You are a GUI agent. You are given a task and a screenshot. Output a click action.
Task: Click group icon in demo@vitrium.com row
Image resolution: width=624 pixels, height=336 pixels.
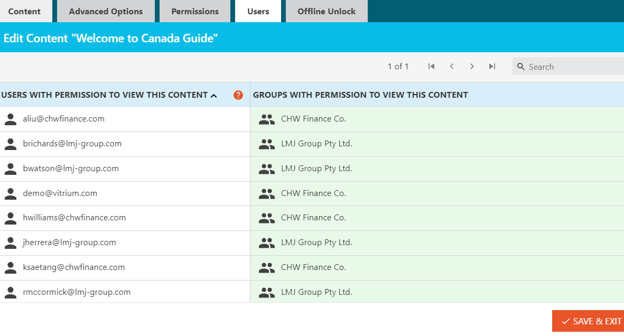pyautogui.click(x=267, y=193)
